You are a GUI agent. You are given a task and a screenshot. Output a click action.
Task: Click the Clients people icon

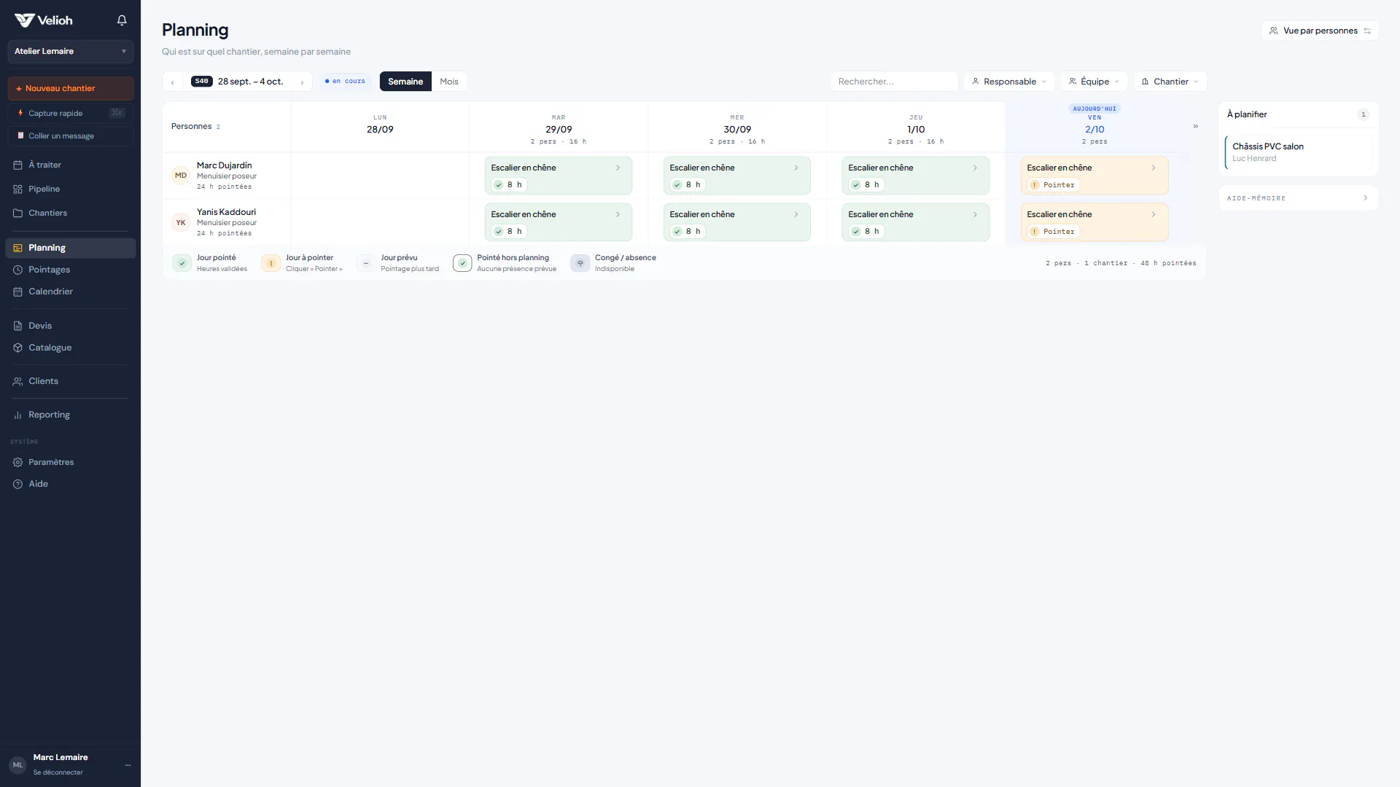pos(17,381)
